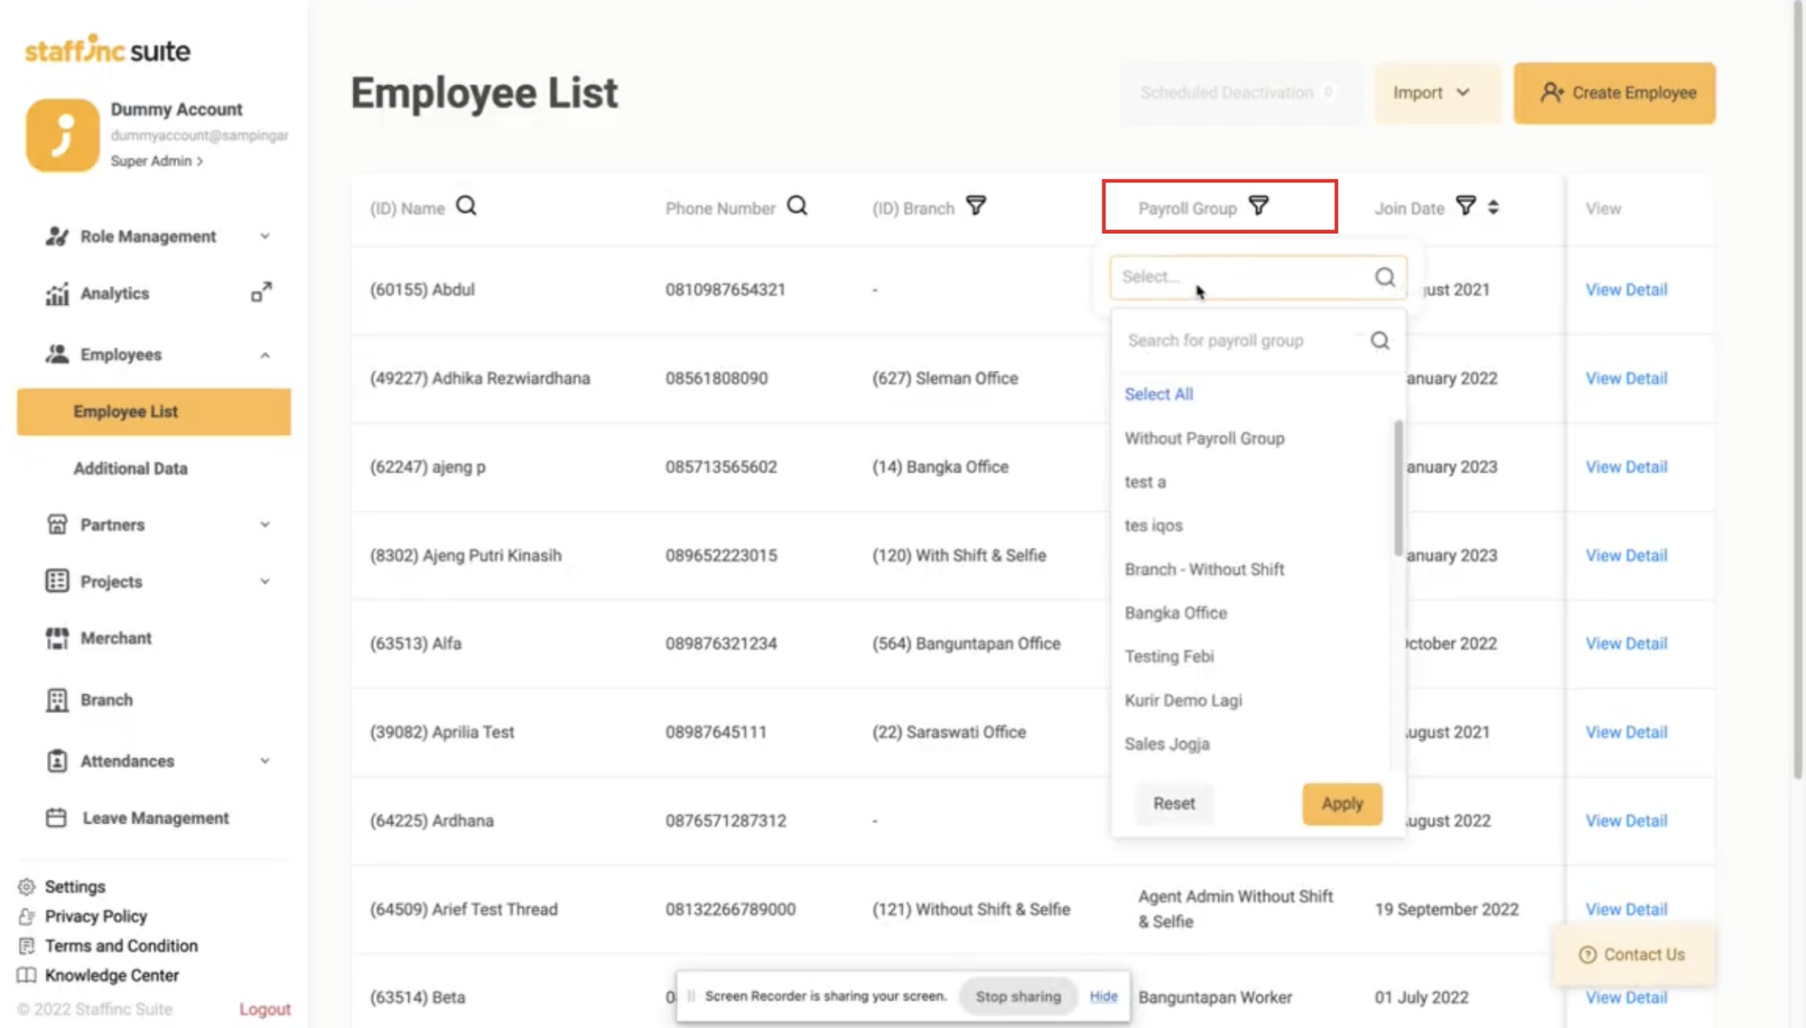Collapse the Employees menu chevron
This screenshot has height=1028, width=1806.
[265, 355]
